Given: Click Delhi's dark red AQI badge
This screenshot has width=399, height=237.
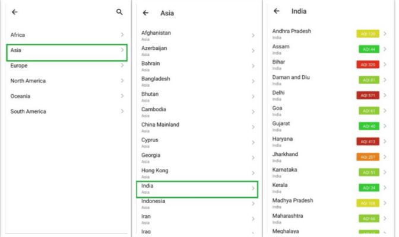Looking at the screenshot, I should coord(368,95).
